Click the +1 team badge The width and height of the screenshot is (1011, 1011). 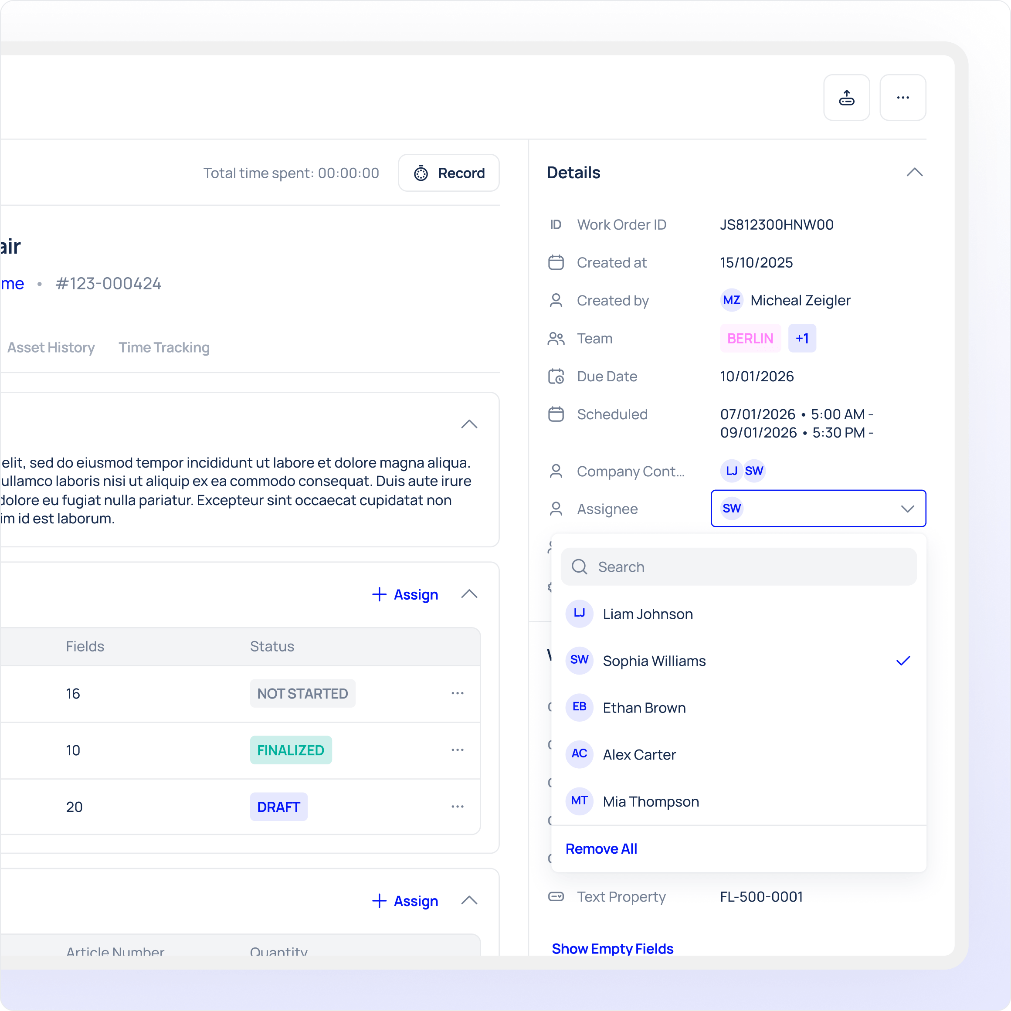pyautogui.click(x=802, y=338)
